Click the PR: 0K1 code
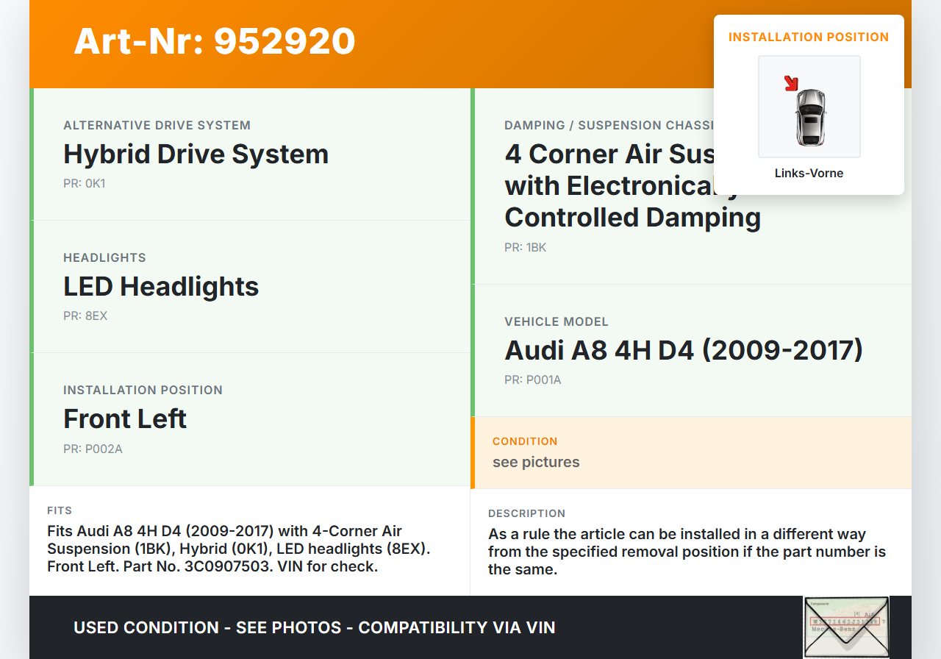Screen dimensions: 941x659 coord(85,183)
